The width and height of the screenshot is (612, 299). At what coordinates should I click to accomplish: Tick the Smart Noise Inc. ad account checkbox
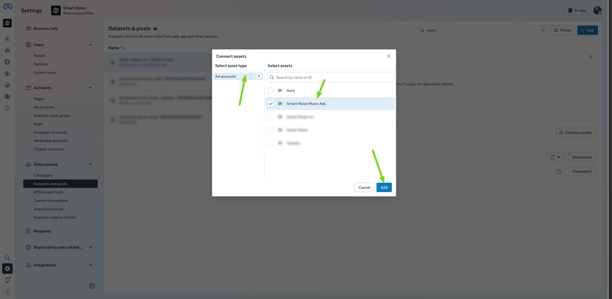coord(271,117)
